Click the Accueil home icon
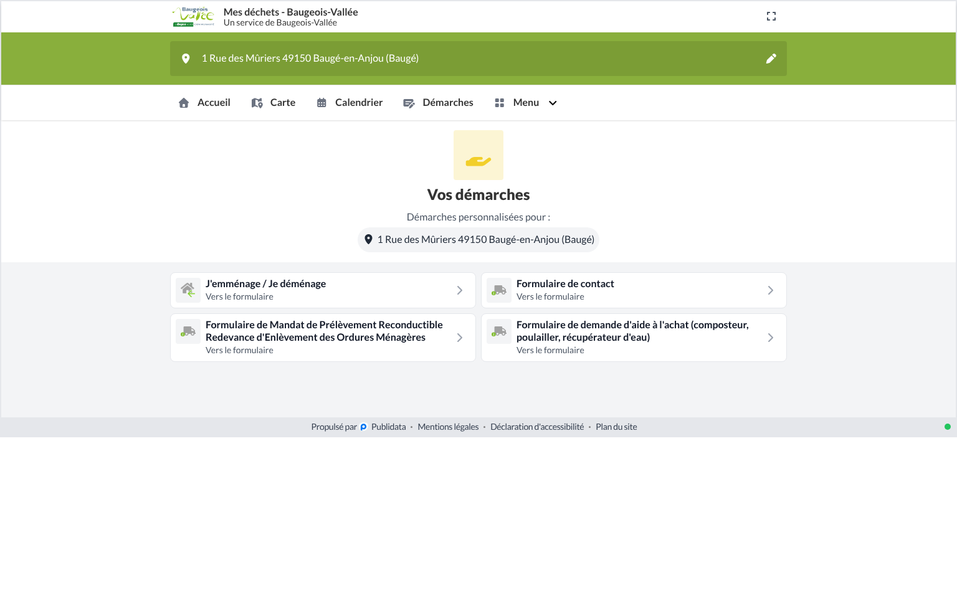The height and width of the screenshot is (598, 957). (184, 103)
